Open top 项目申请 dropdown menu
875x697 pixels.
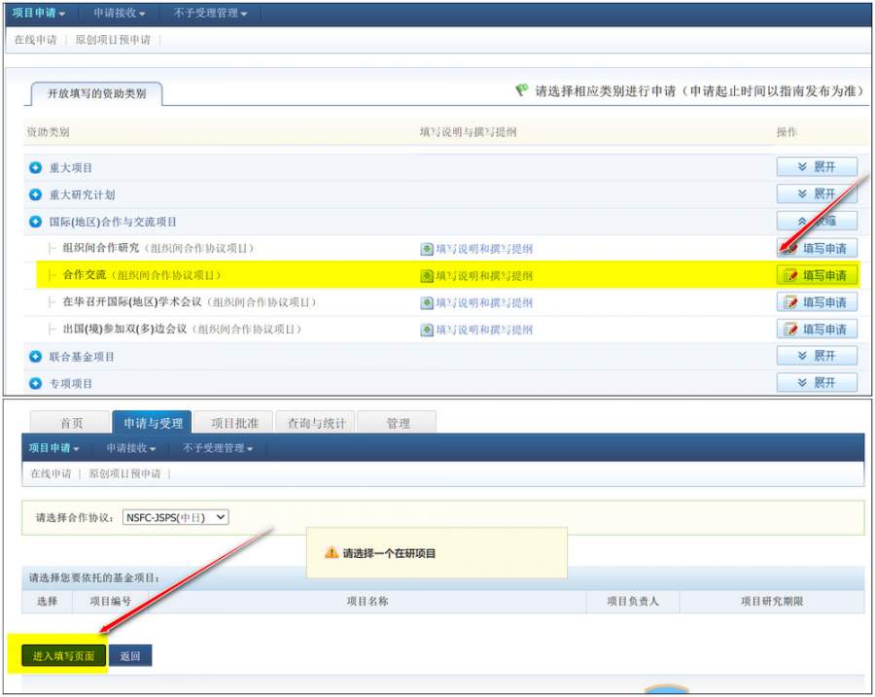(39, 13)
